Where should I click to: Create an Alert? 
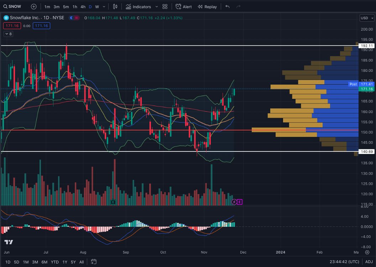tap(184, 7)
